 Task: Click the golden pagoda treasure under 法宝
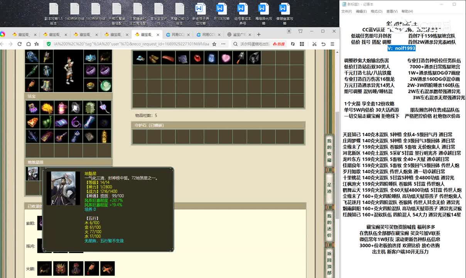pyautogui.click(x=104, y=136)
